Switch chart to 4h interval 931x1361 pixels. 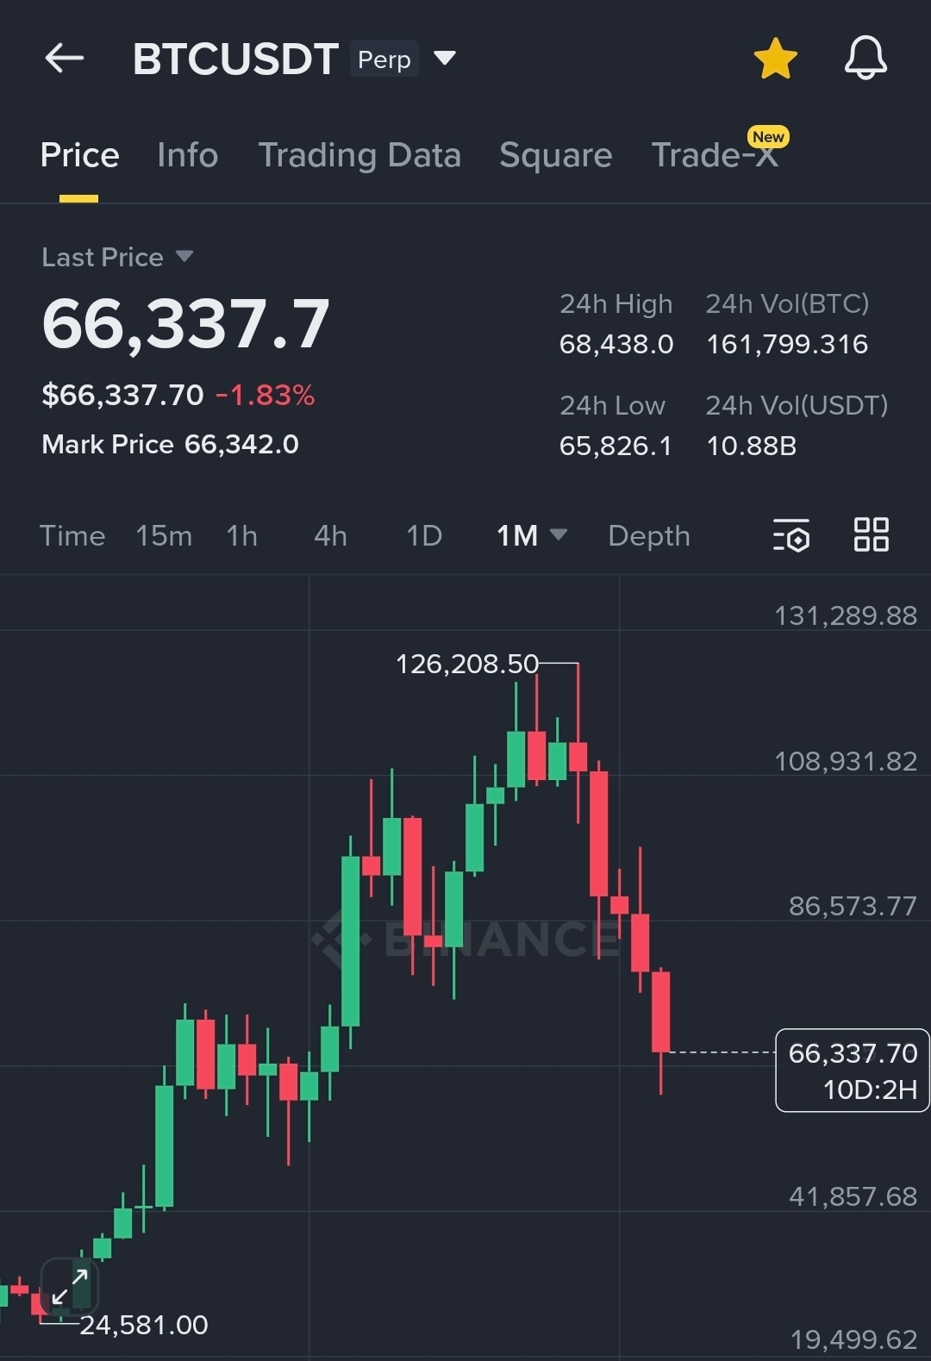330,535
